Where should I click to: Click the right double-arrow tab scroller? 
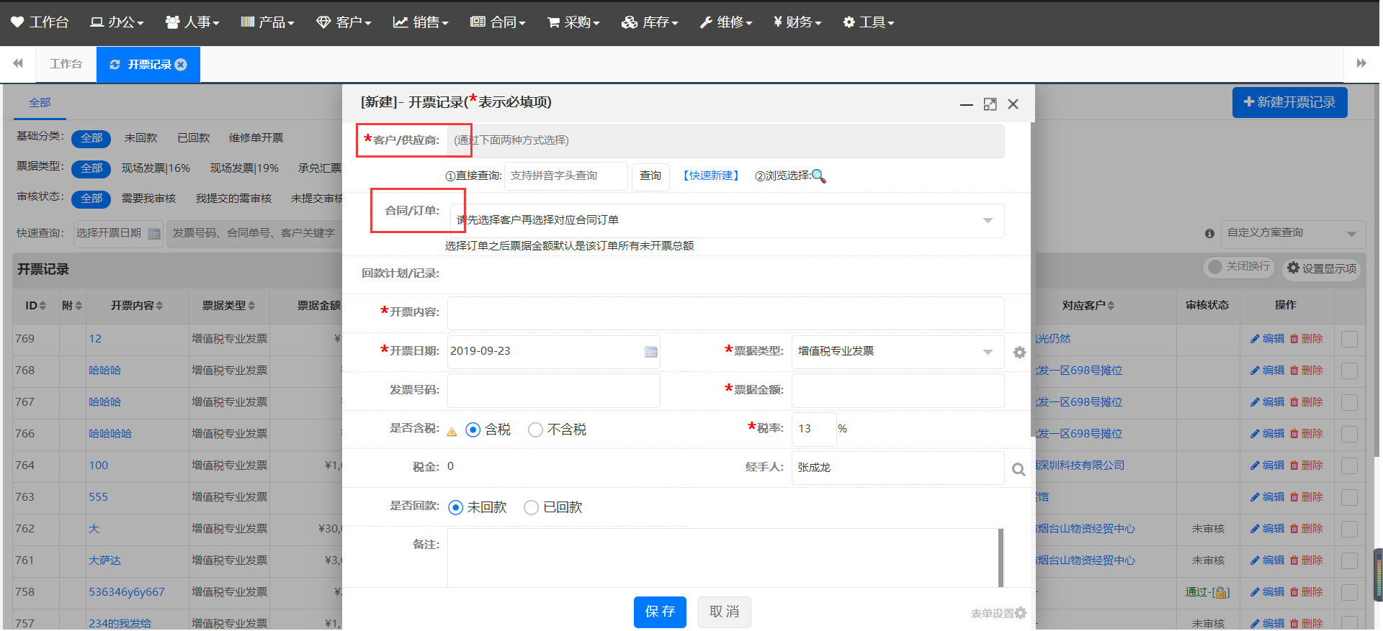[1361, 63]
